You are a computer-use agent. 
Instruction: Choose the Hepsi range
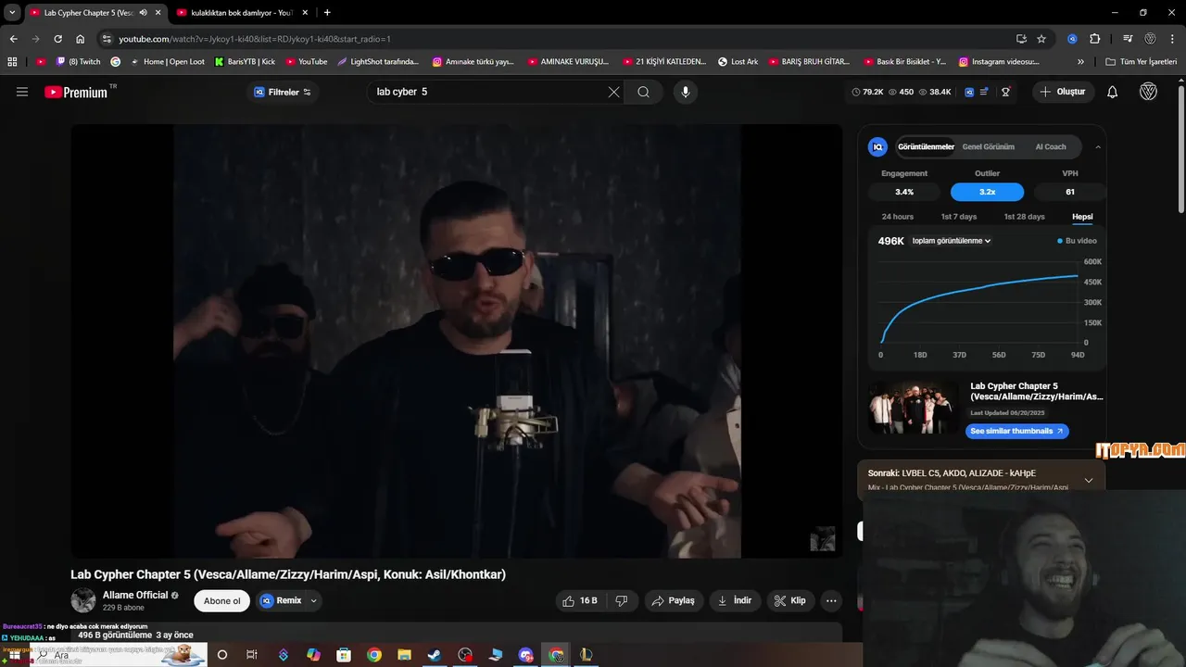pyautogui.click(x=1082, y=217)
